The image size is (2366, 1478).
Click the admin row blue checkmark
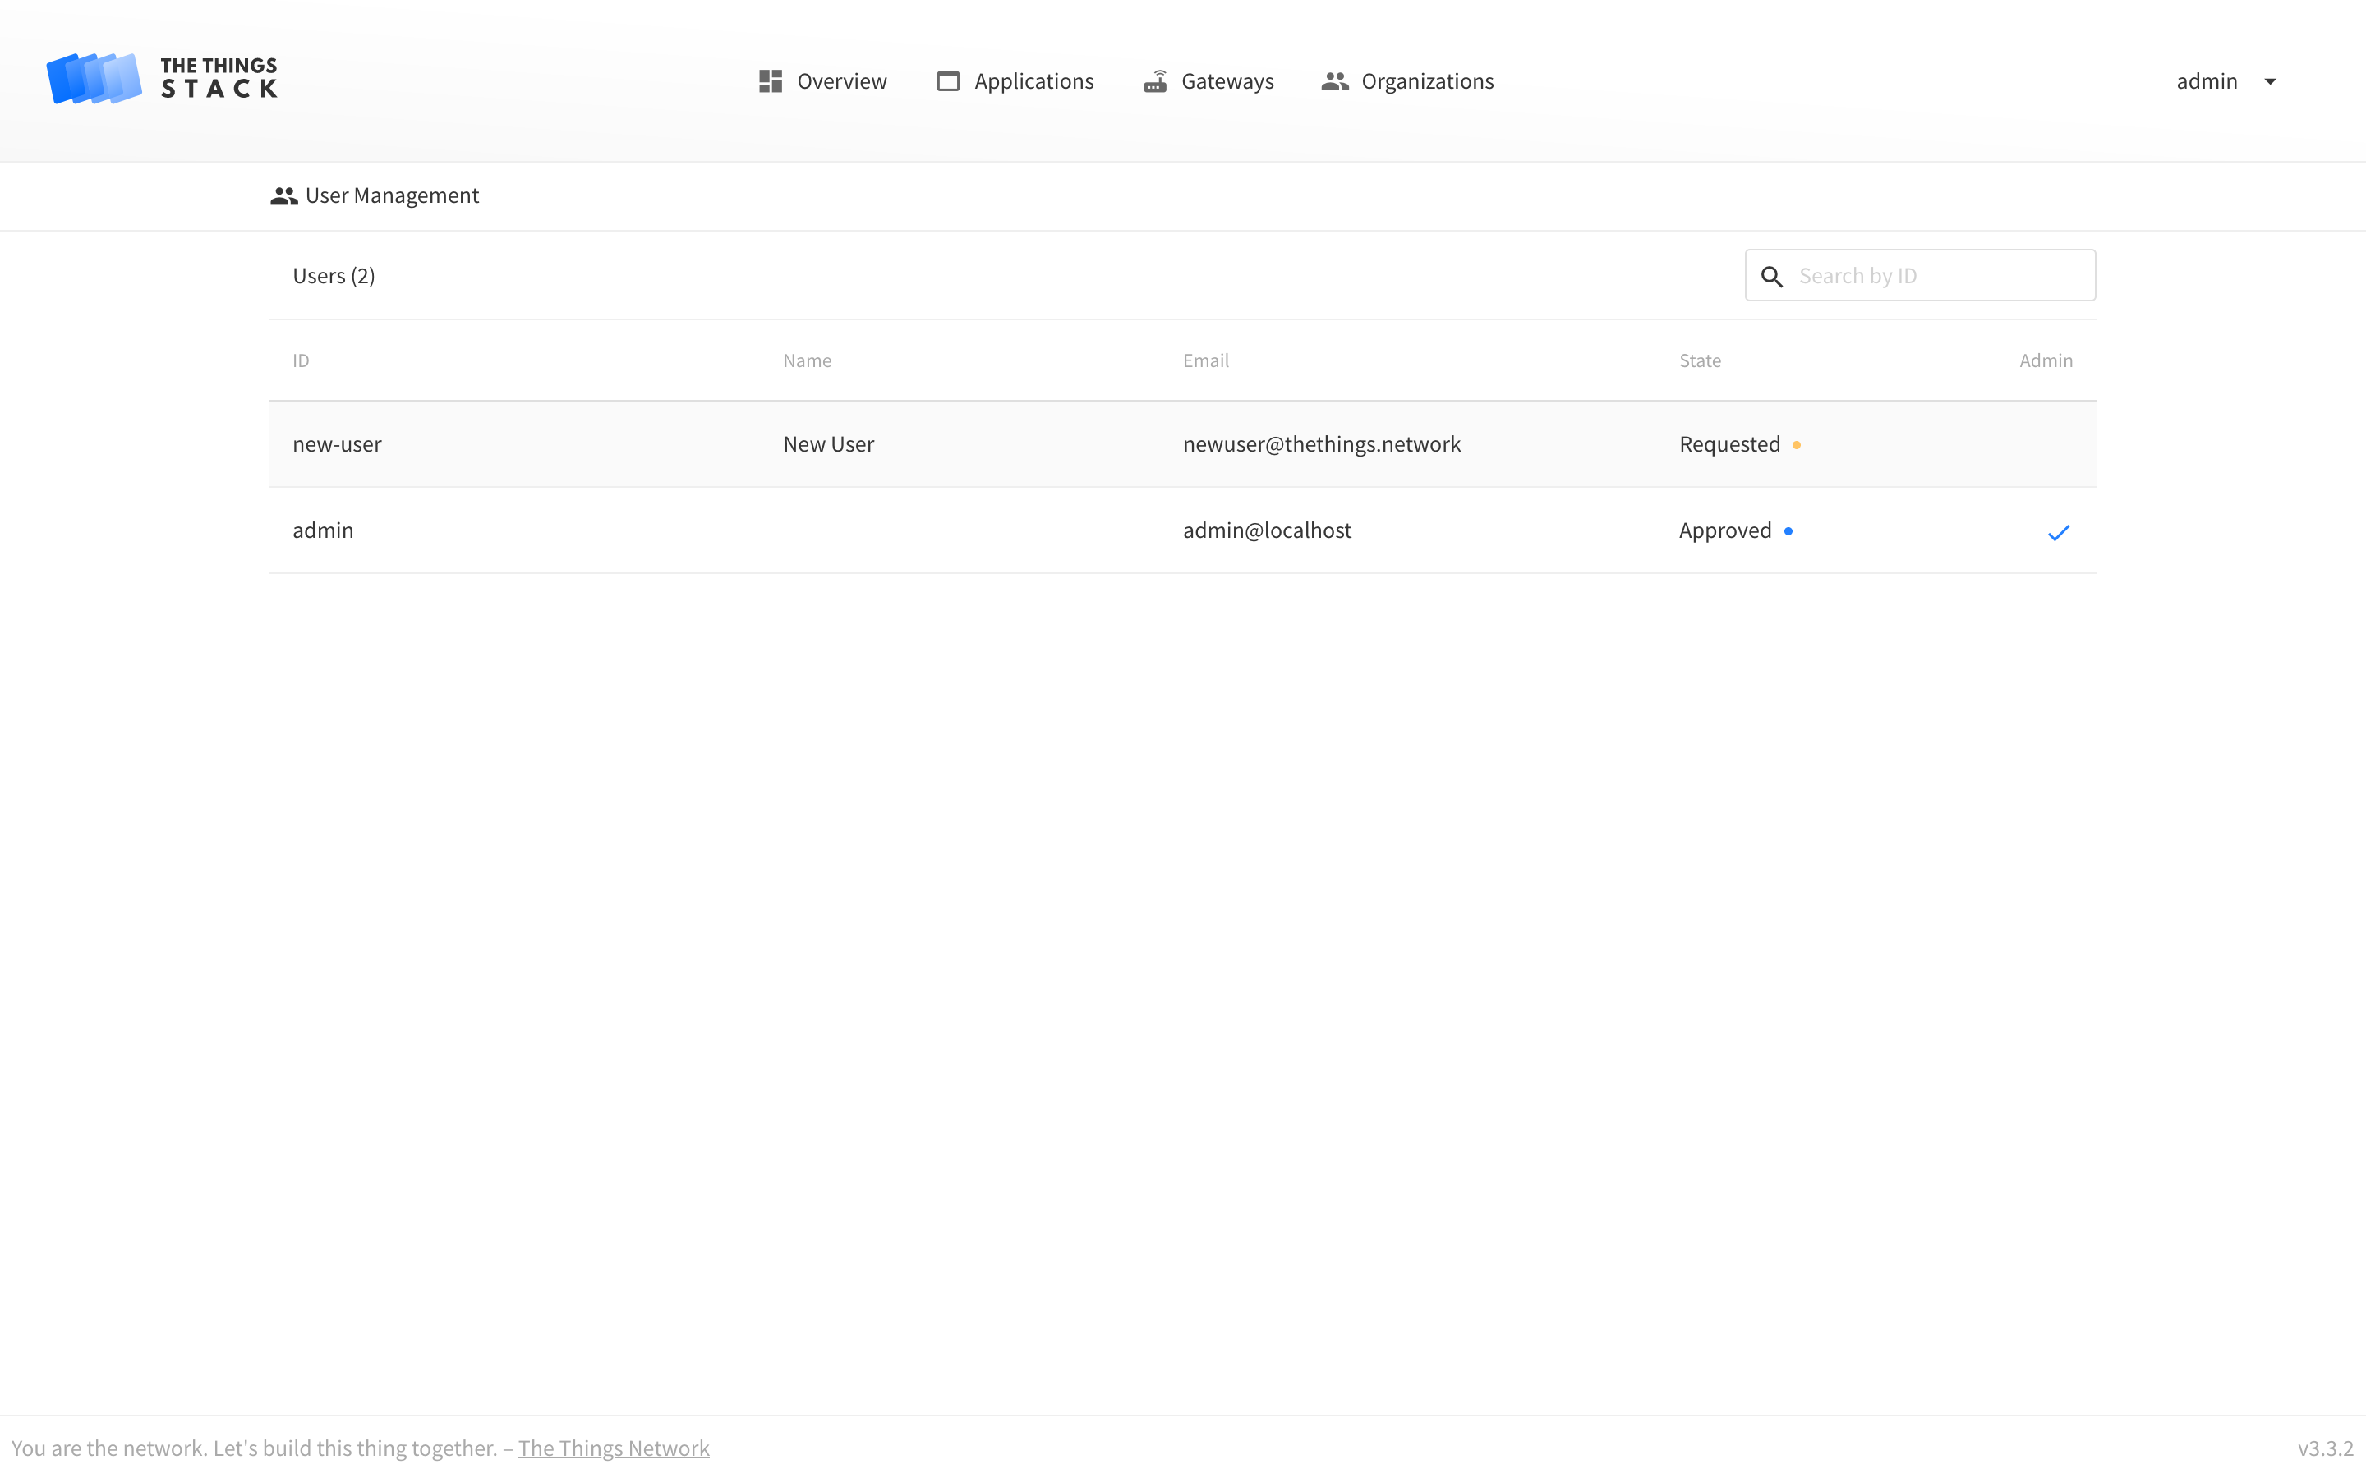tap(2058, 533)
